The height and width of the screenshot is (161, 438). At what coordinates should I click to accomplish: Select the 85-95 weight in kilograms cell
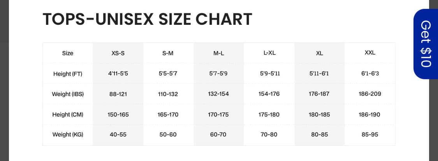pos(370,135)
